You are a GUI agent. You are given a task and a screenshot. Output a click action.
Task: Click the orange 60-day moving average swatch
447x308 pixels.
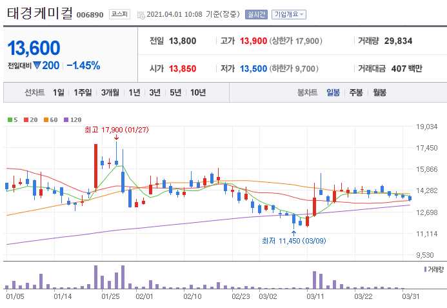pos(46,120)
